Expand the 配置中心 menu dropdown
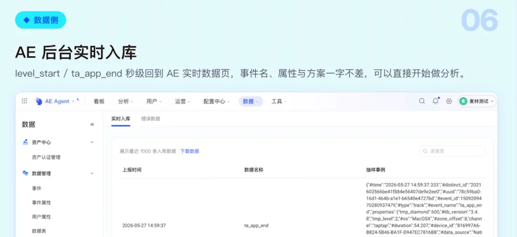 [216, 101]
